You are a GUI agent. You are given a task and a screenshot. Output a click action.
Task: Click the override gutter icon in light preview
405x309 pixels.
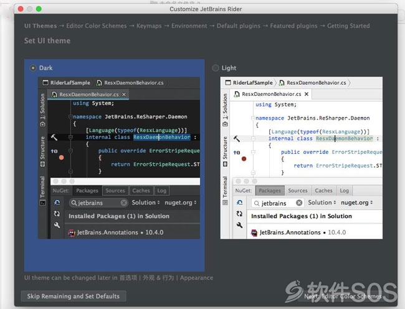point(237,153)
